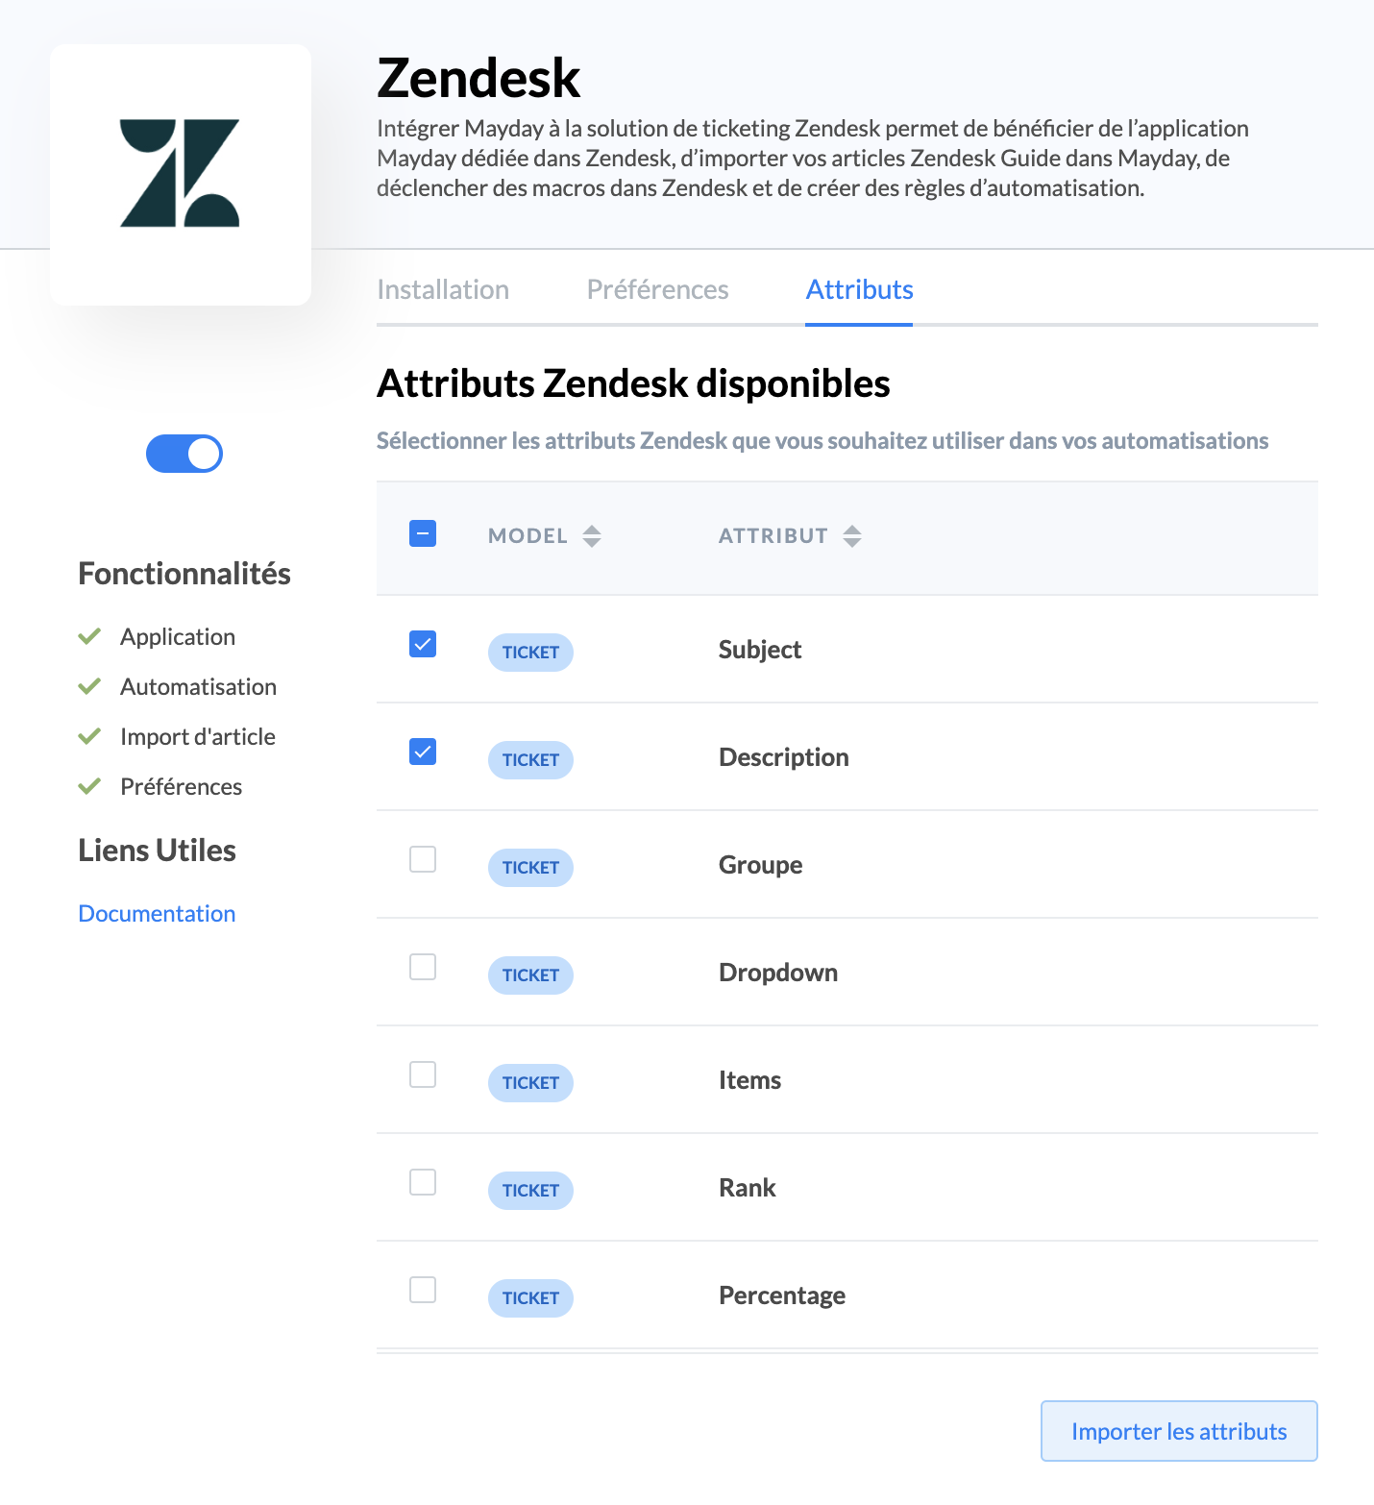Image resolution: width=1374 pixels, height=1505 pixels.
Task: Switch to the Installation tab
Action: click(443, 289)
